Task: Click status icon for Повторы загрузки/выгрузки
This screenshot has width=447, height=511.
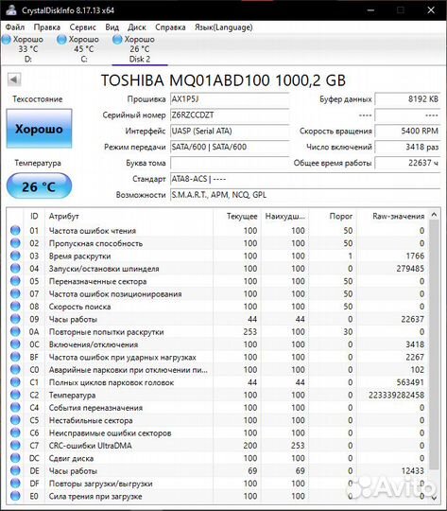Action: 15,484
